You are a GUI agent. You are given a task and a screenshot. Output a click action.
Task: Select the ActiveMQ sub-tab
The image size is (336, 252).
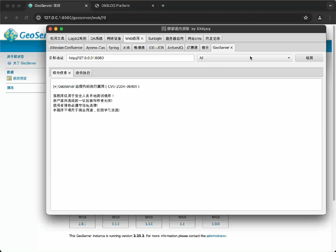point(175,48)
